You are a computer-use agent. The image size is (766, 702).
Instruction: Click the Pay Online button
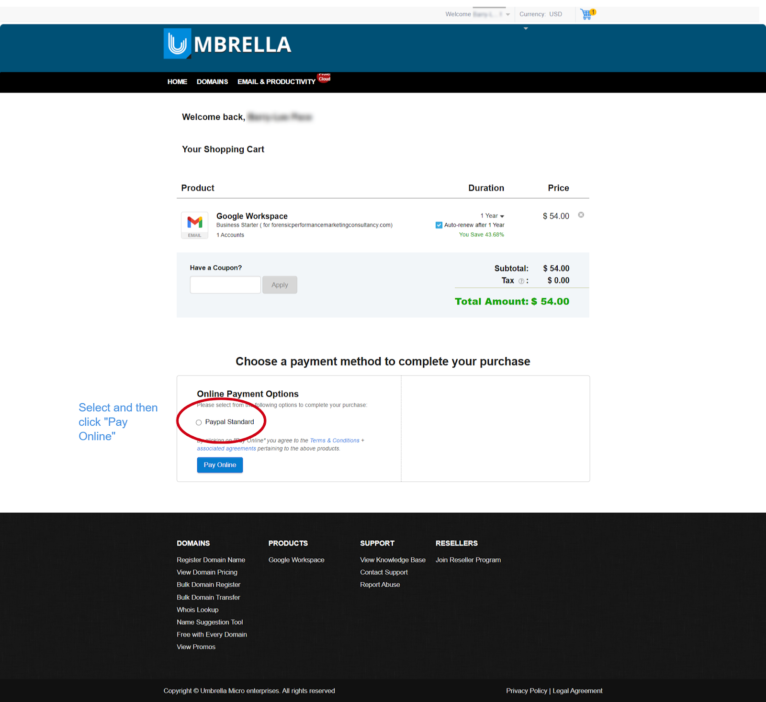point(220,465)
